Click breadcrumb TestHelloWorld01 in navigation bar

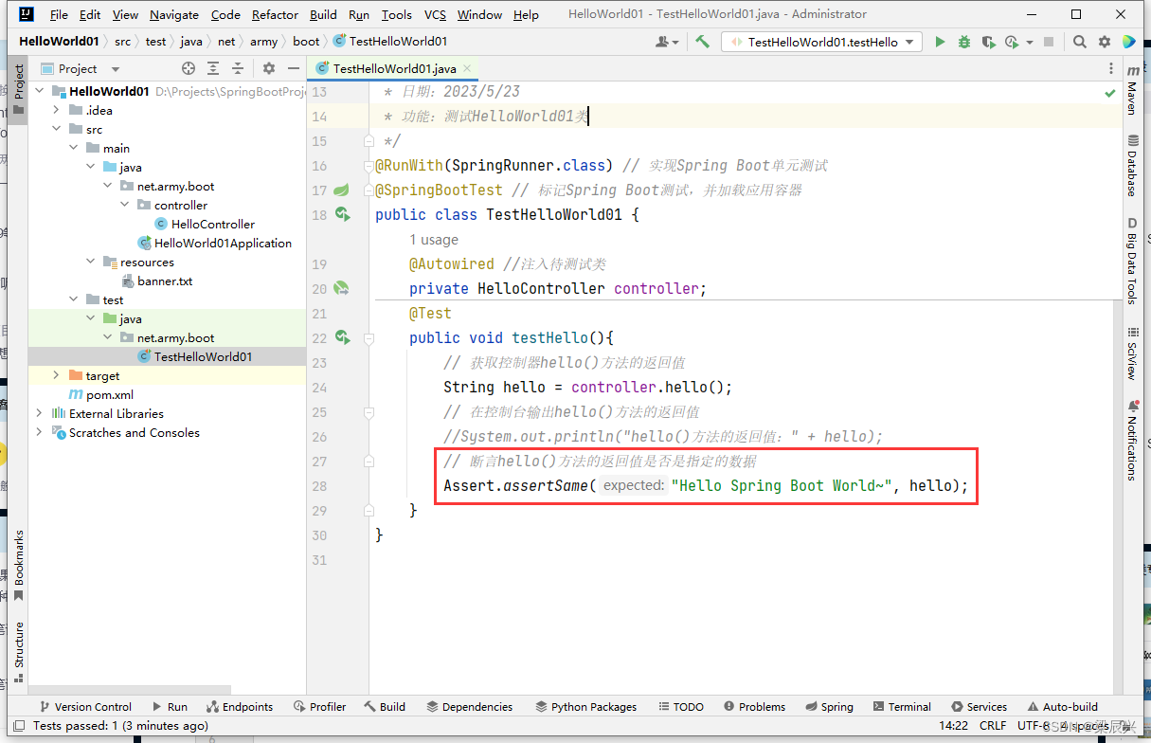pyautogui.click(x=390, y=42)
